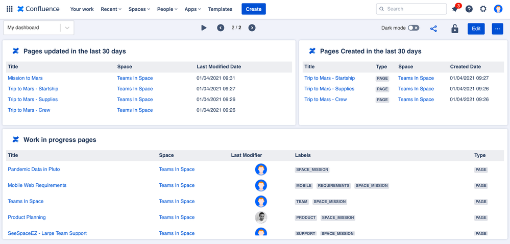Open the Mission to Mars page link
This screenshot has width=510, height=244.
25,78
